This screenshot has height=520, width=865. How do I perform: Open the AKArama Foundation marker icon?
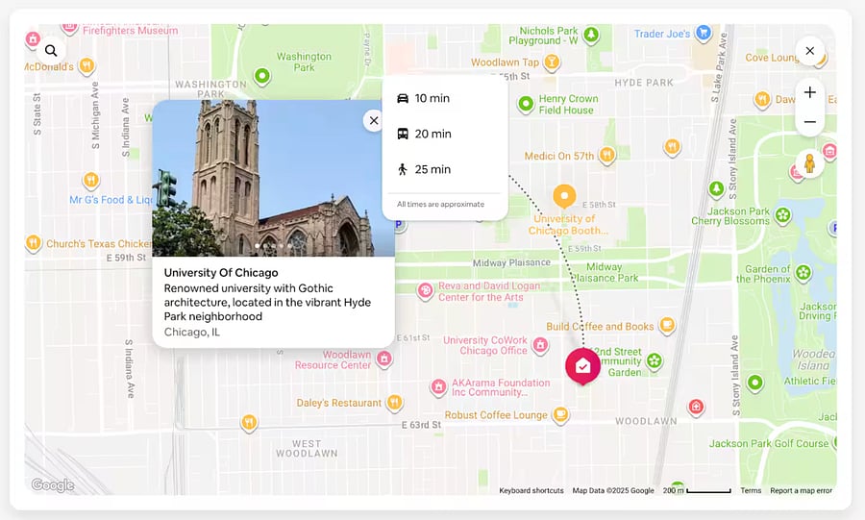click(438, 386)
